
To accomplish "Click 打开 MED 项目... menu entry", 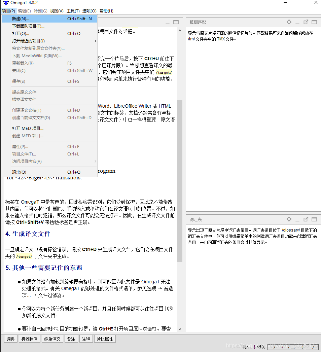I will [49, 129].
